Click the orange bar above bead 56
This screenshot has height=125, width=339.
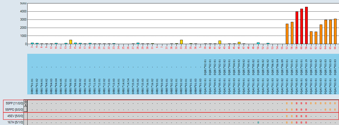pos(292,33)
